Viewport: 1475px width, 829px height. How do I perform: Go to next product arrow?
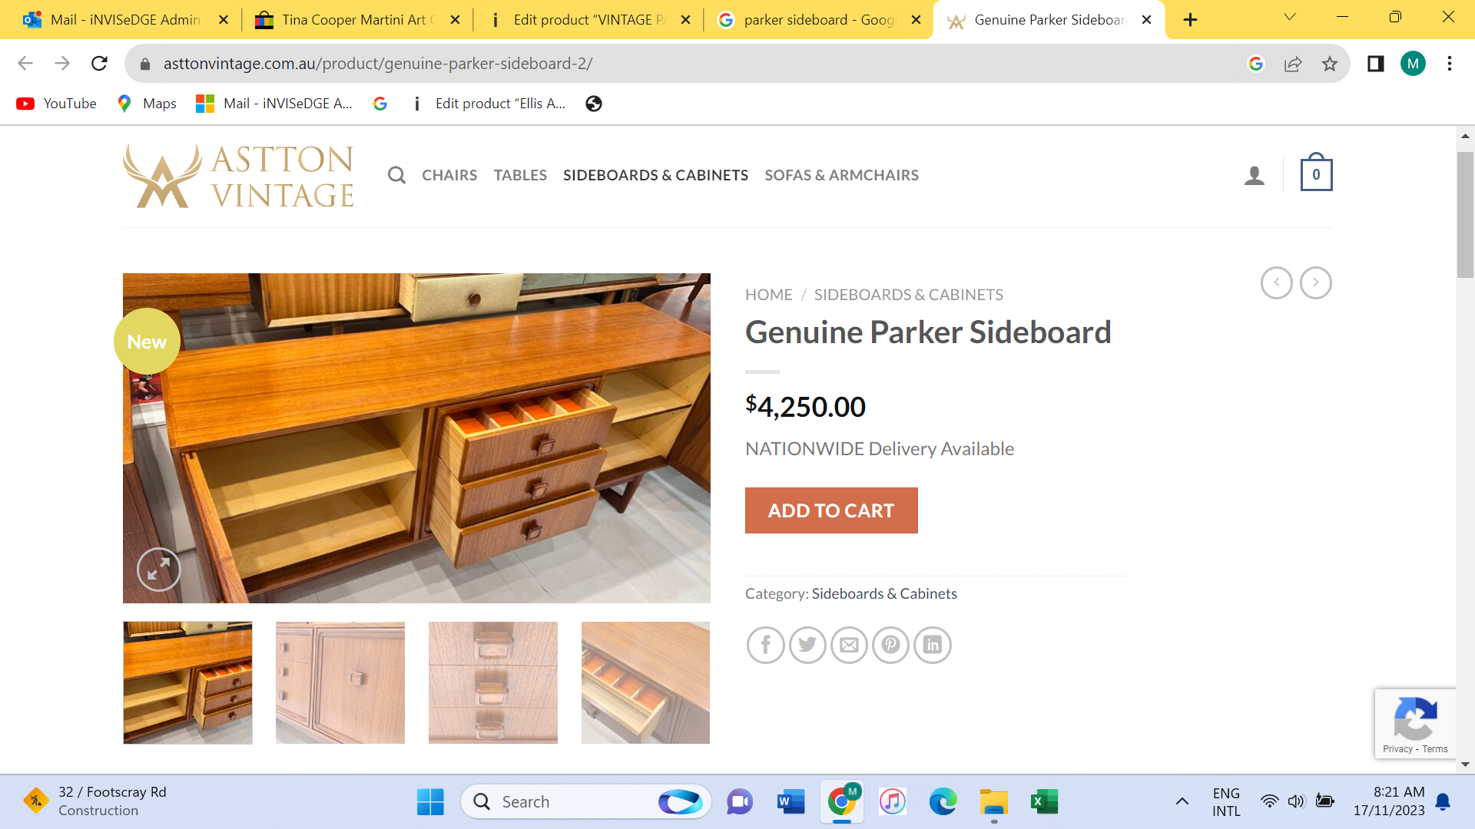pos(1315,282)
